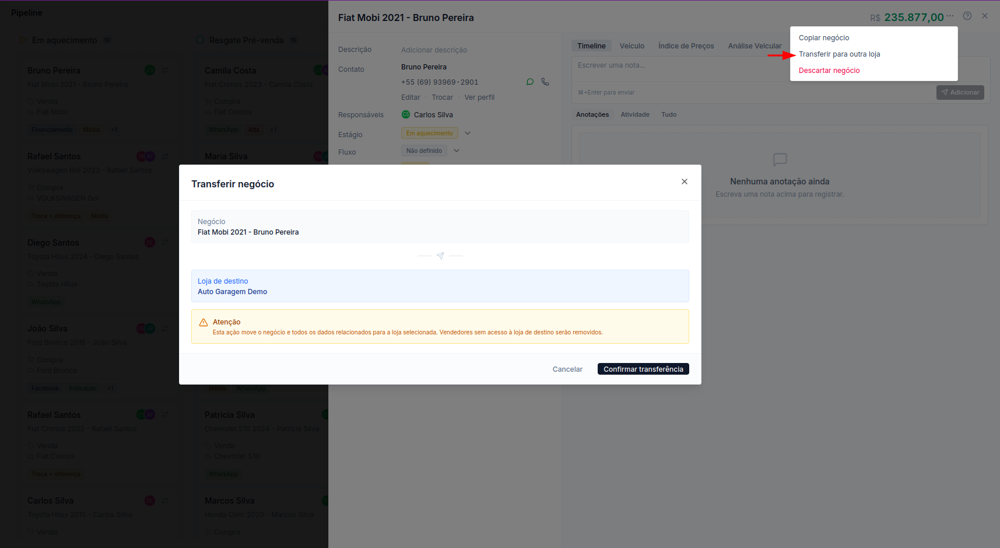Screen dimensions: 1000x548
Task: Click the phone number +55 (69) 93969-2901
Action: (440, 82)
